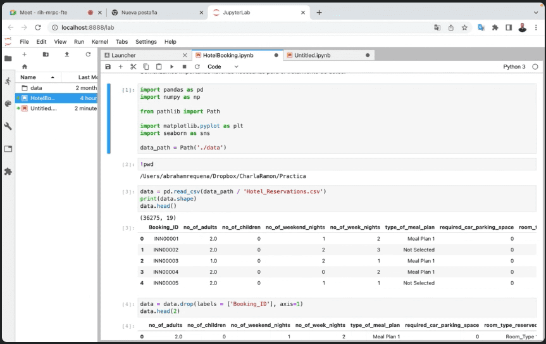Save the notebook with the floppy disk icon
This screenshot has width=546, height=344.
108,67
